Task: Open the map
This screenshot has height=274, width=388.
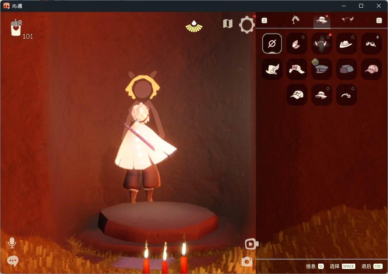Action: [x=228, y=24]
